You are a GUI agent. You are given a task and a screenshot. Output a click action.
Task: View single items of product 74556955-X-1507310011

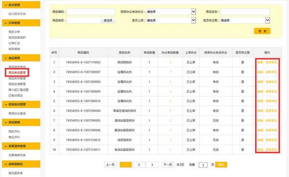(x=271, y=150)
